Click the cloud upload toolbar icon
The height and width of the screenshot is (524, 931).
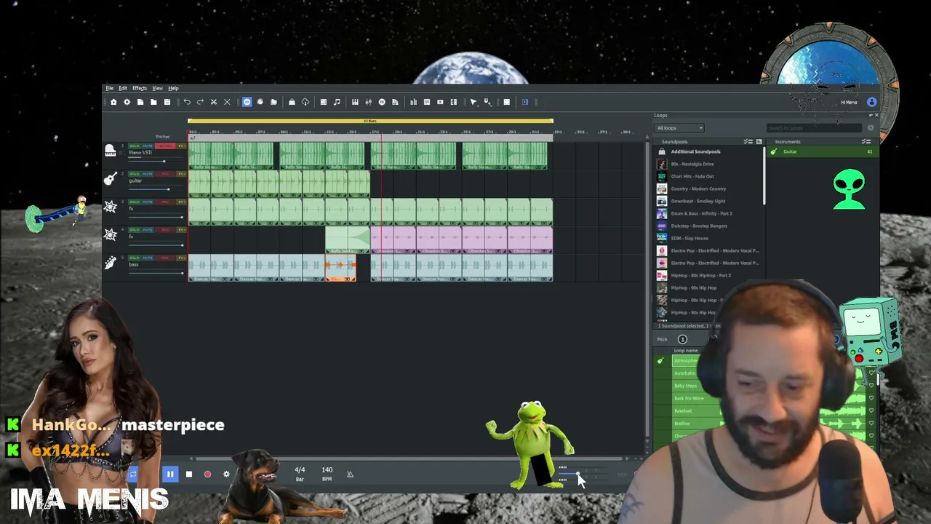pyautogui.click(x=305, y=102)
